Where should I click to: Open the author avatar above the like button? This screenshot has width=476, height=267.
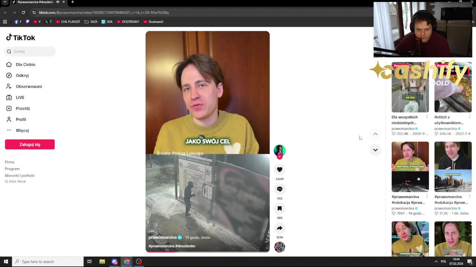click(x=280, y=150)
